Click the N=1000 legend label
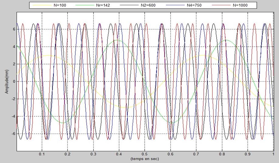Viewport: 279px width, 163px height. tap(240, 5)
